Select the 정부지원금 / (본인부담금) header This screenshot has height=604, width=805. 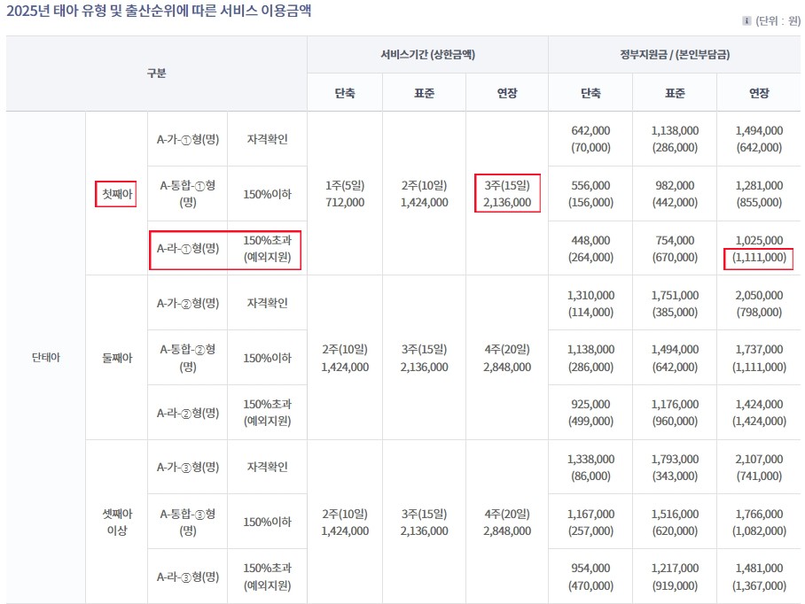[674, 54]
